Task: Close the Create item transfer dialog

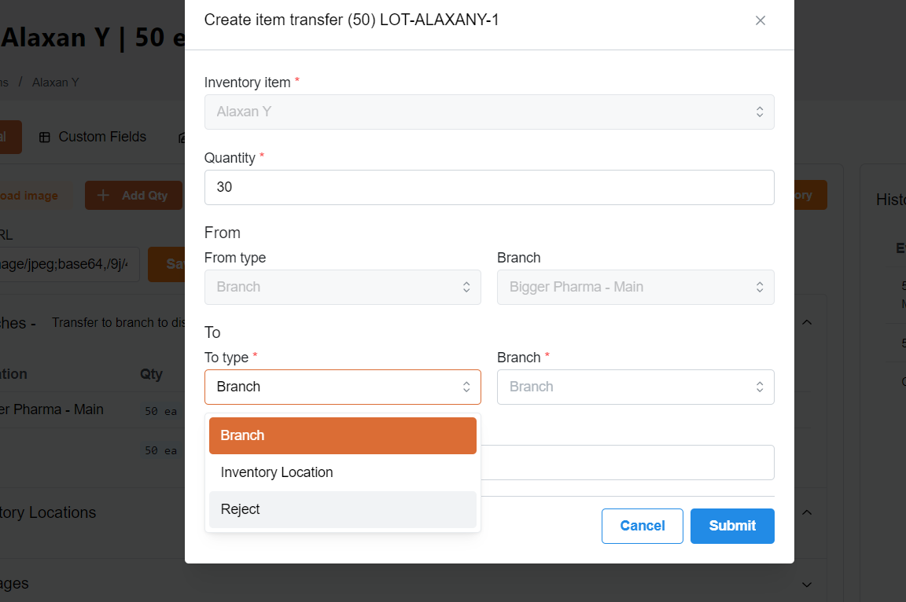Action: click(x=760, y=20)
